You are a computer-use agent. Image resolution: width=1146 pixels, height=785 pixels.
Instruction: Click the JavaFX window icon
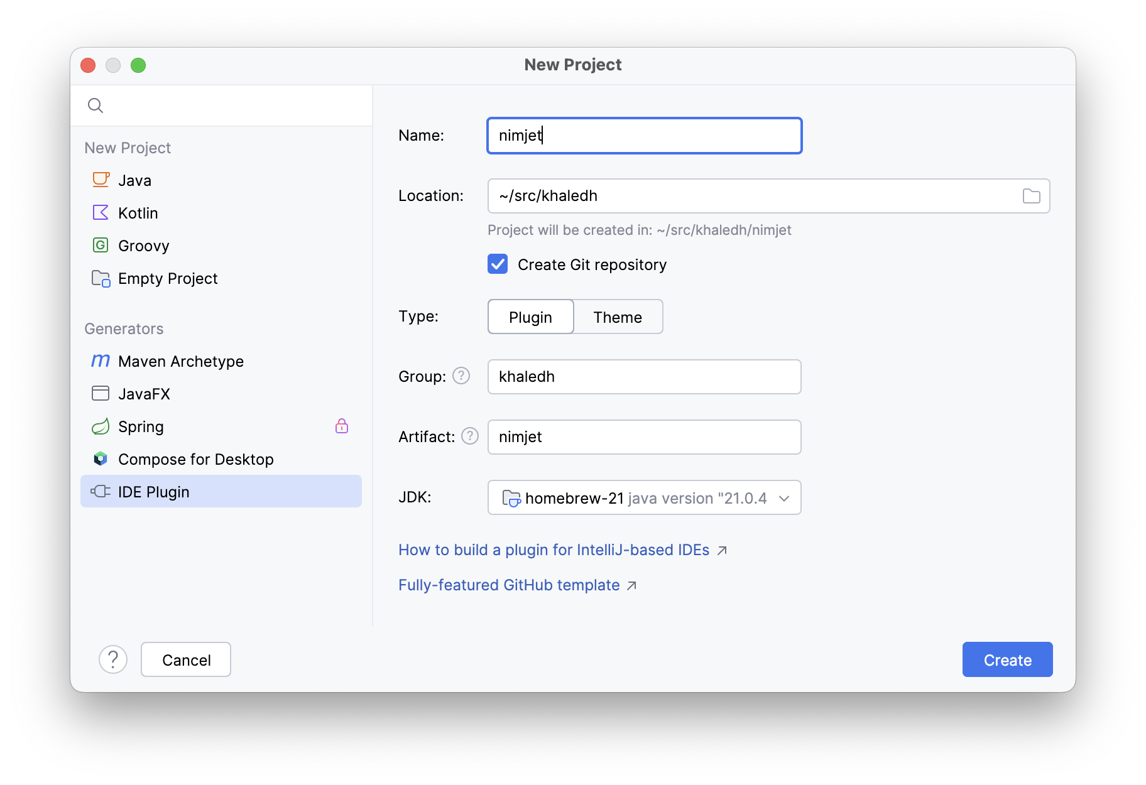[x=101, y=393]
